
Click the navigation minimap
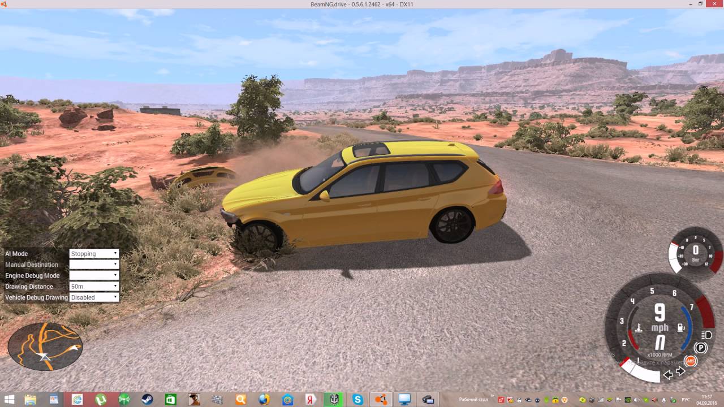click(x=45, y=347)
